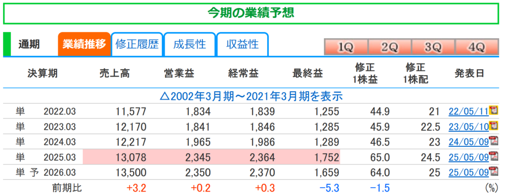The height and width of the screenshot is (194, 505).
Task: Open the 25/05/09 link in 2026.03 row
Action: 469,173
